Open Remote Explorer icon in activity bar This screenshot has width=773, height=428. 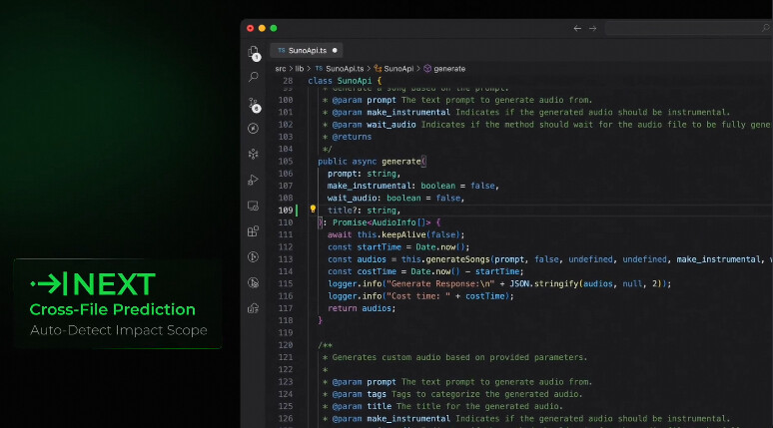[253, 206]
